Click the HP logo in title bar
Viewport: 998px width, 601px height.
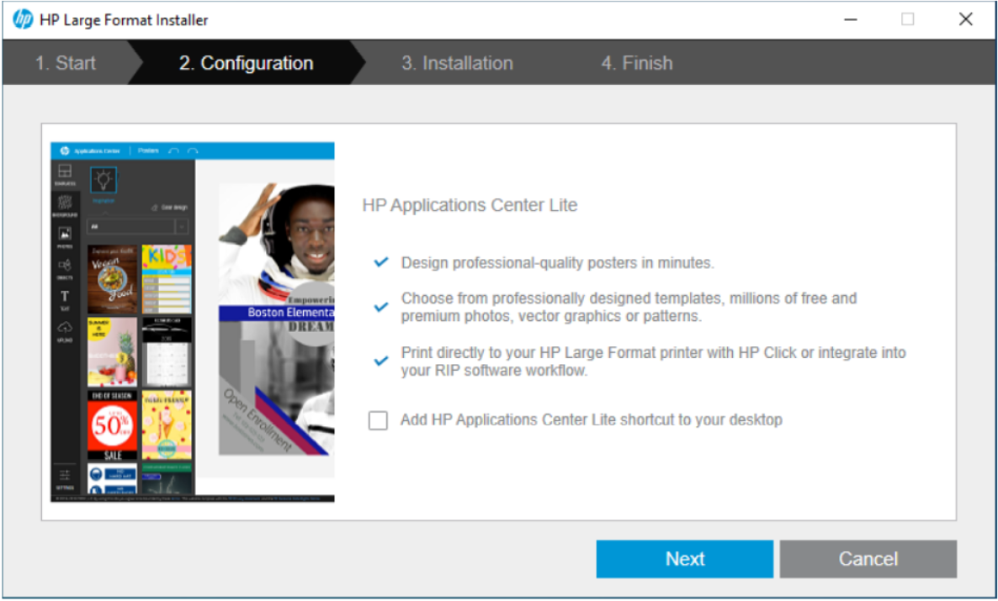[x=23, y=19]
